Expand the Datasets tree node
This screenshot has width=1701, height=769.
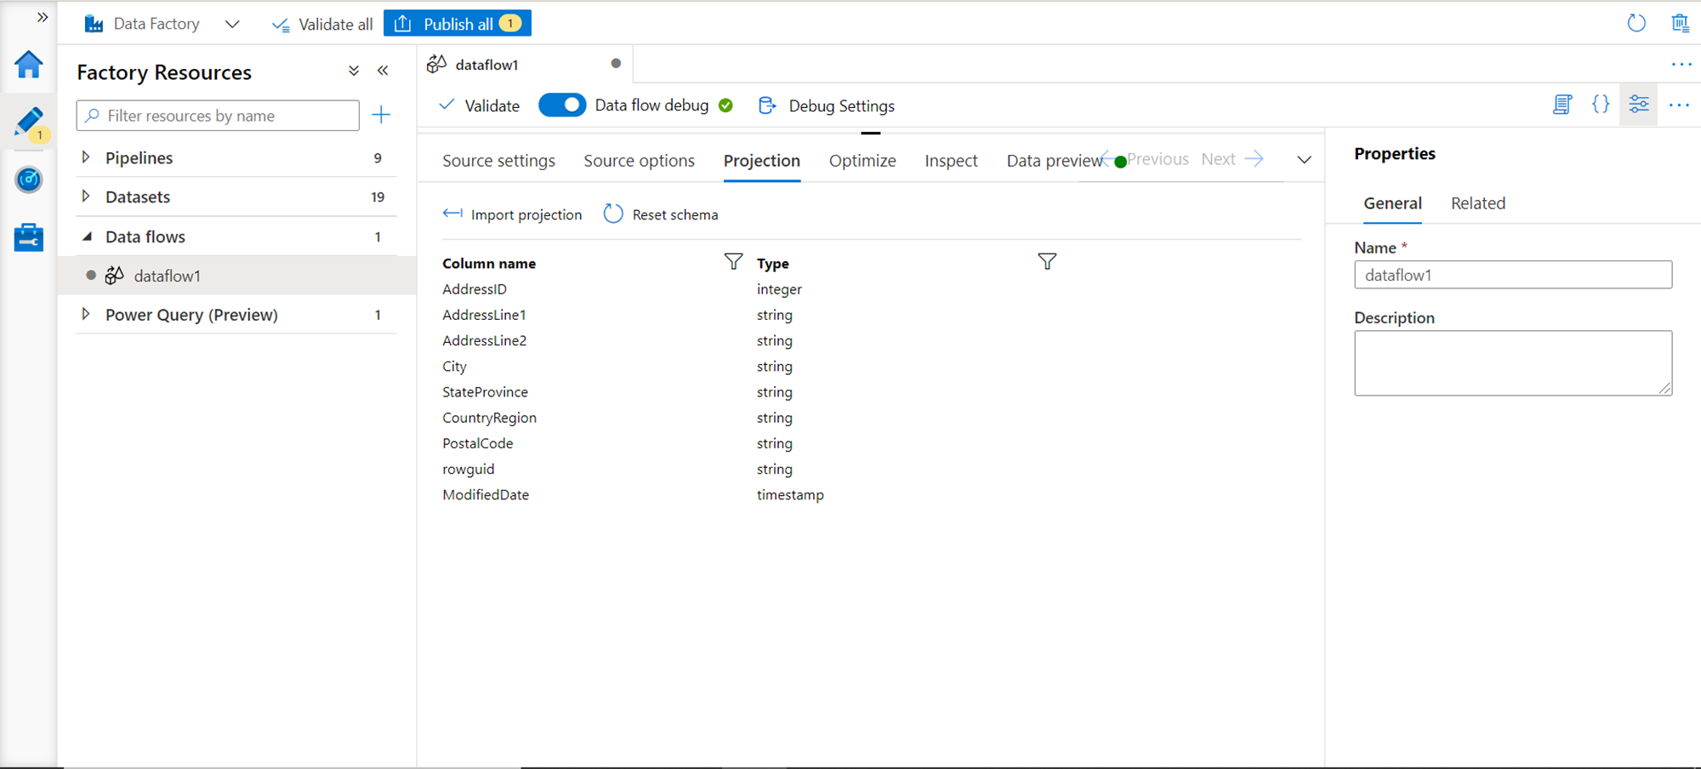click(x=86, y=197)
